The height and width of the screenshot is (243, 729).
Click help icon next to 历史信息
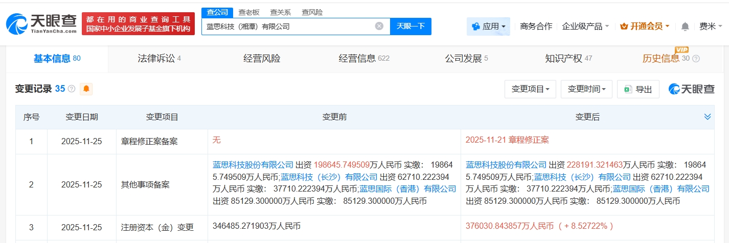(x=696, y=59)
